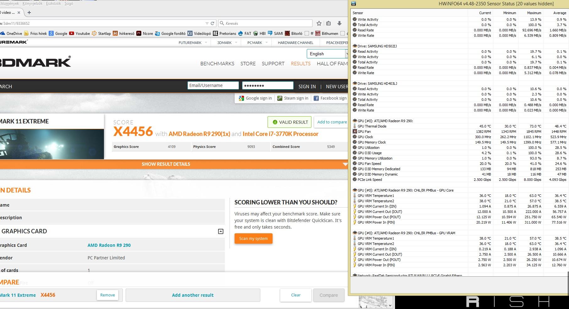Open the Ncore bookmark
Image resolution: width=569 pixels, height=309 pixels.
145,33
